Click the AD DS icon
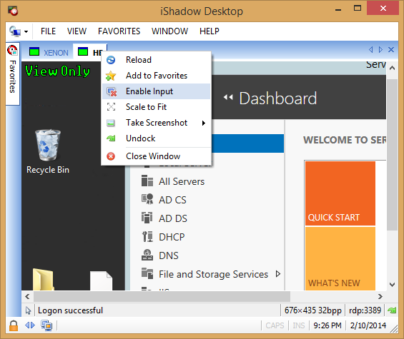The width and height of the screenshot is (404, 339). pos(147,218)
